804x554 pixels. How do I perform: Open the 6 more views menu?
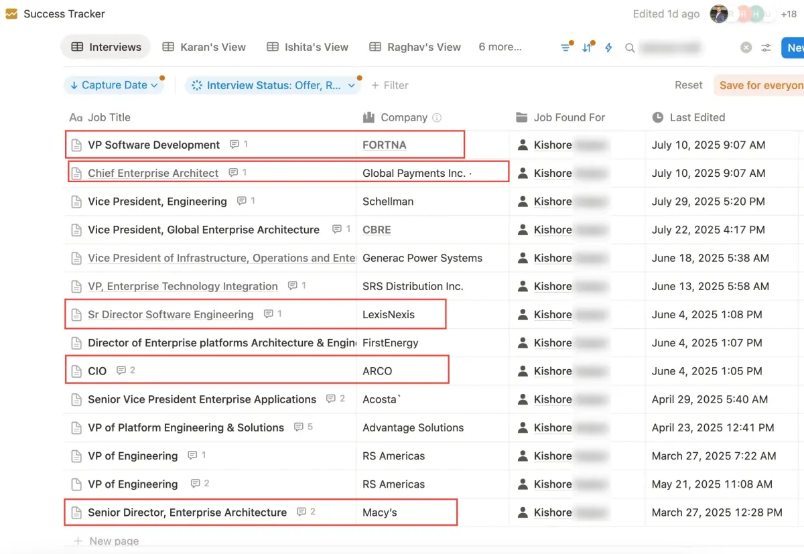point(500,47)
